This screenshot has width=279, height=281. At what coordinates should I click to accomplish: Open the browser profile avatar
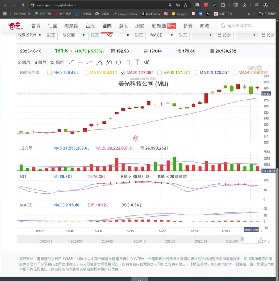[x=265, y=5]
